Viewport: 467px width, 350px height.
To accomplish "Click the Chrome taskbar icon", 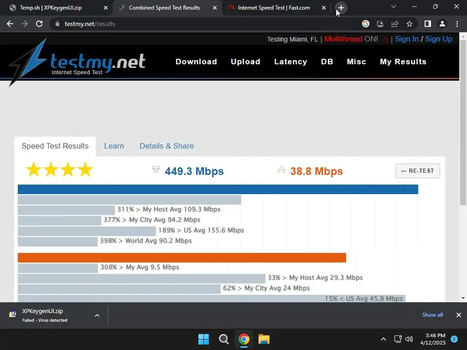I will pyautogui.click(x=244, y=339).
